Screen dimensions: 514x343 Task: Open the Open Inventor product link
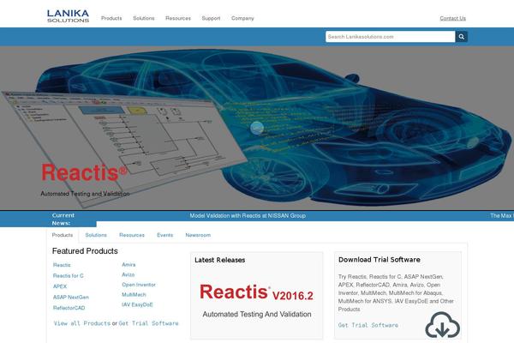(x=139, y=285)
